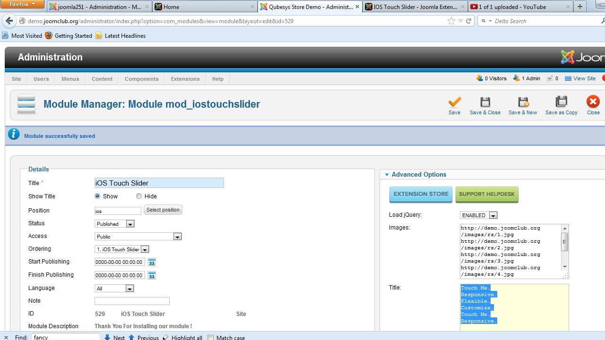605x340 pixels.
Task: Close the find bar
Action: coord(6,337)
